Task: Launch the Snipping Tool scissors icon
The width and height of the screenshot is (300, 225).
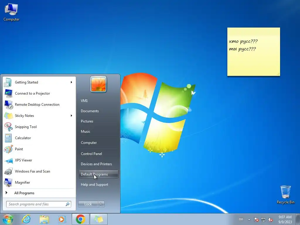Action: [x=8, y=127]
